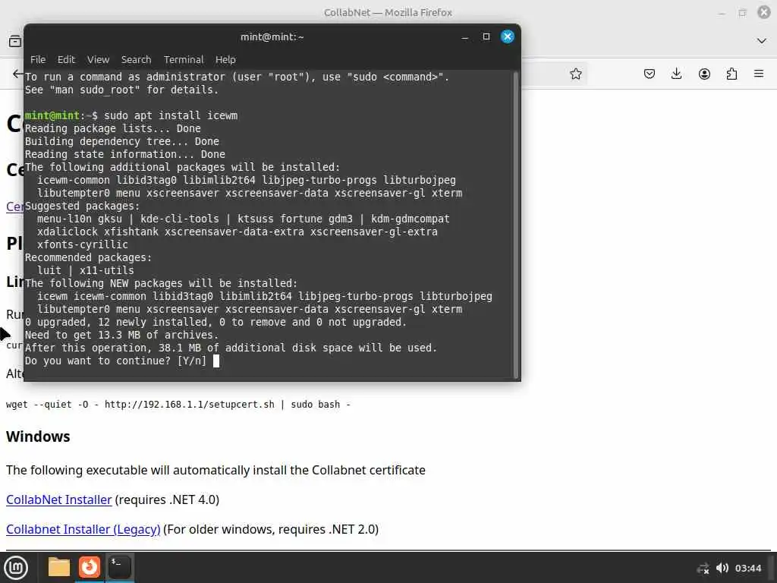Click 'The following executable' sentence
This screenshot has width=777, height=583.
pos(215,470)
